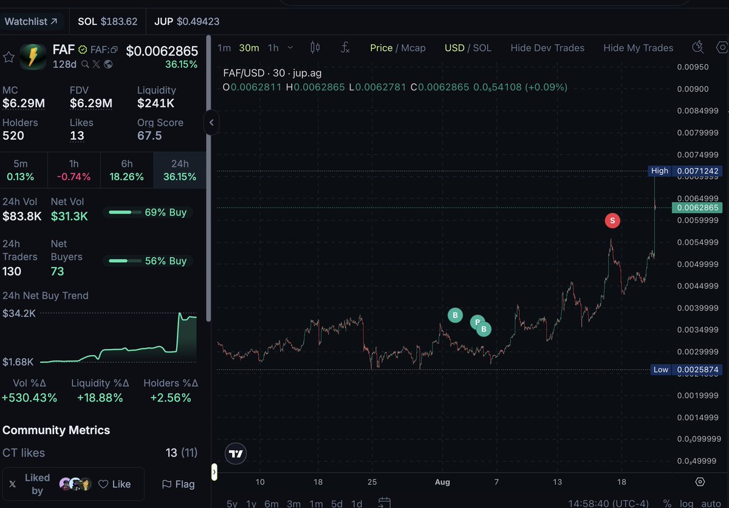Star FAF to add to favorites
The image size is (729, 508).
(x=9, y=57)
